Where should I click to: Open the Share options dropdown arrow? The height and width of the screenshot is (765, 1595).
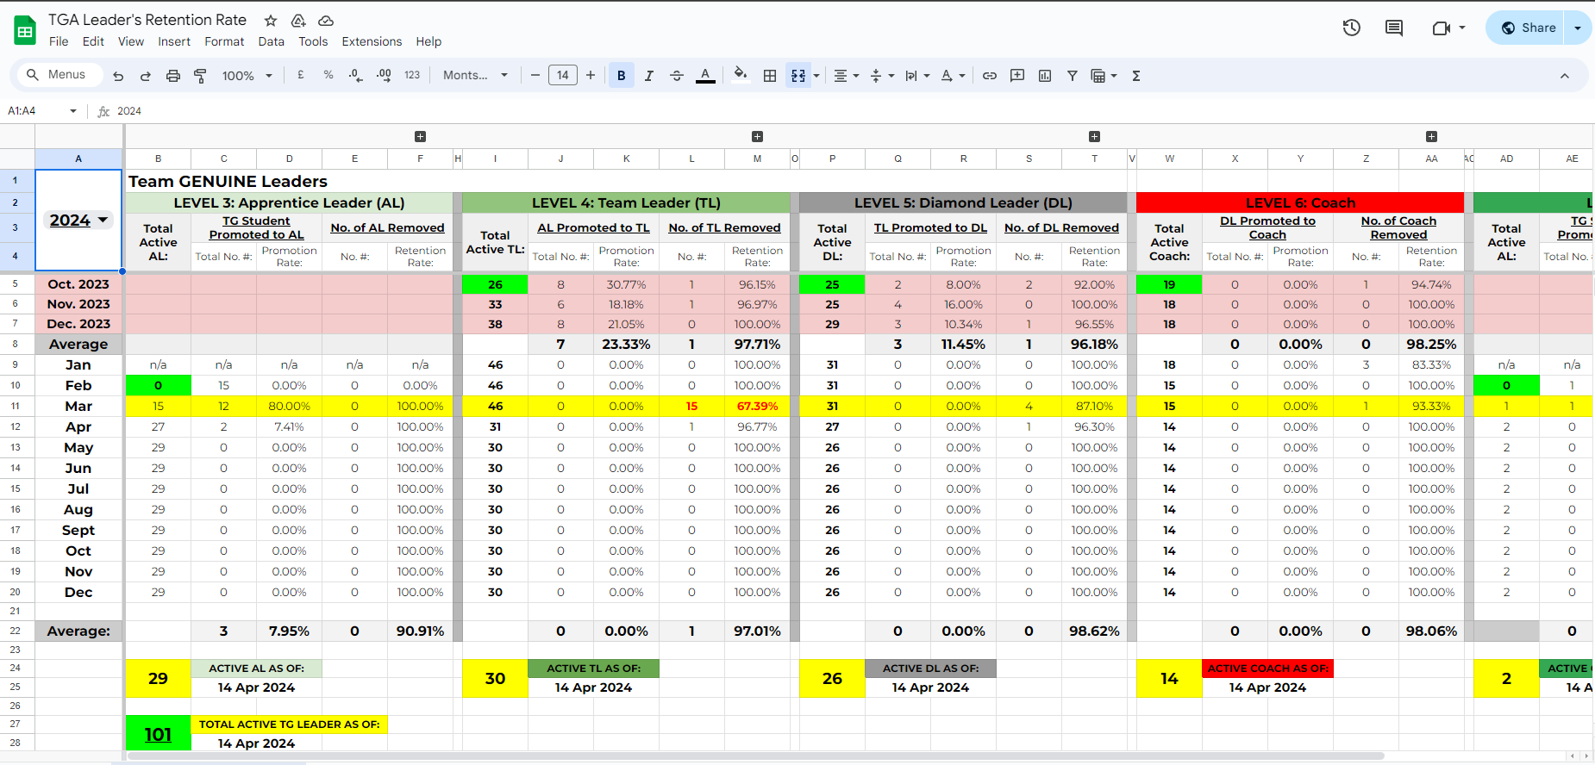click(1578, 28)
